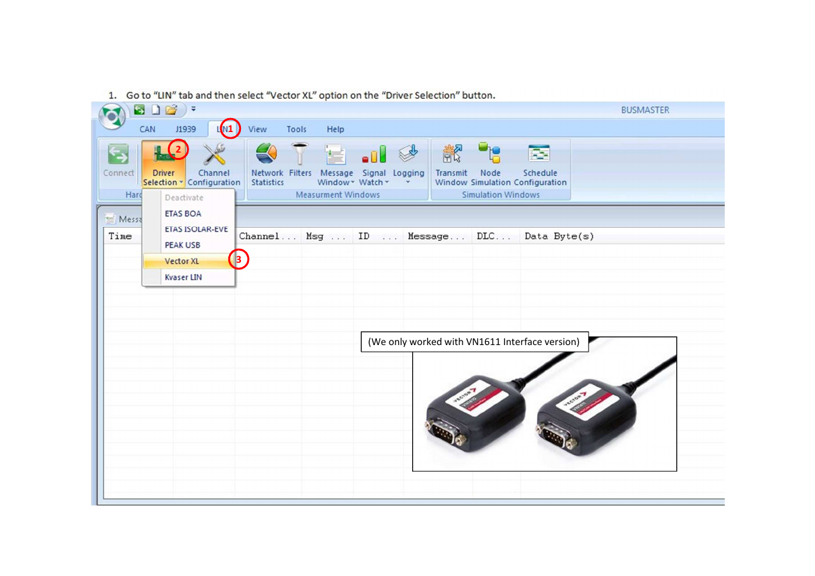Click the Channel column header
Screen dimensions: 815x576
coord(267,236)
